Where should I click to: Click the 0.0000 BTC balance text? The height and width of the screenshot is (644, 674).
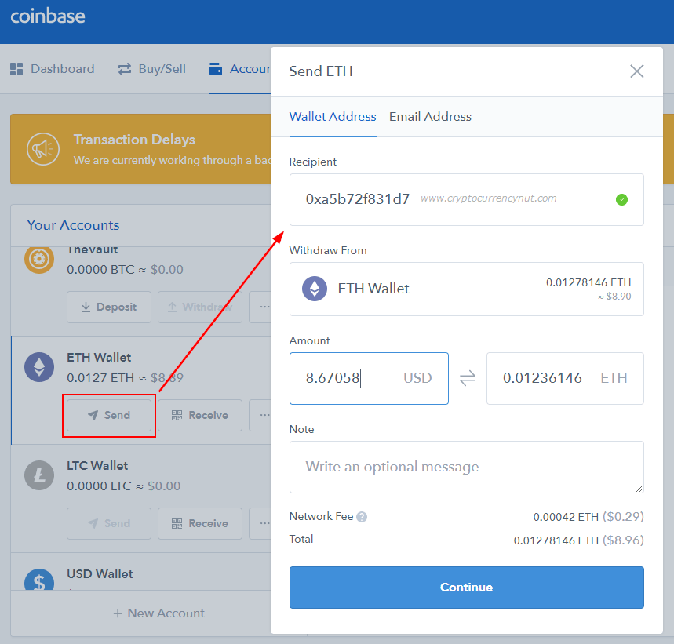100,270
